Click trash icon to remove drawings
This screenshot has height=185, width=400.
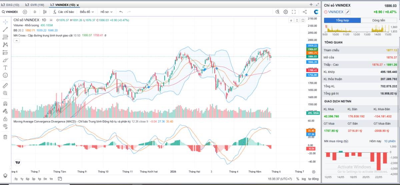(5, 137)
